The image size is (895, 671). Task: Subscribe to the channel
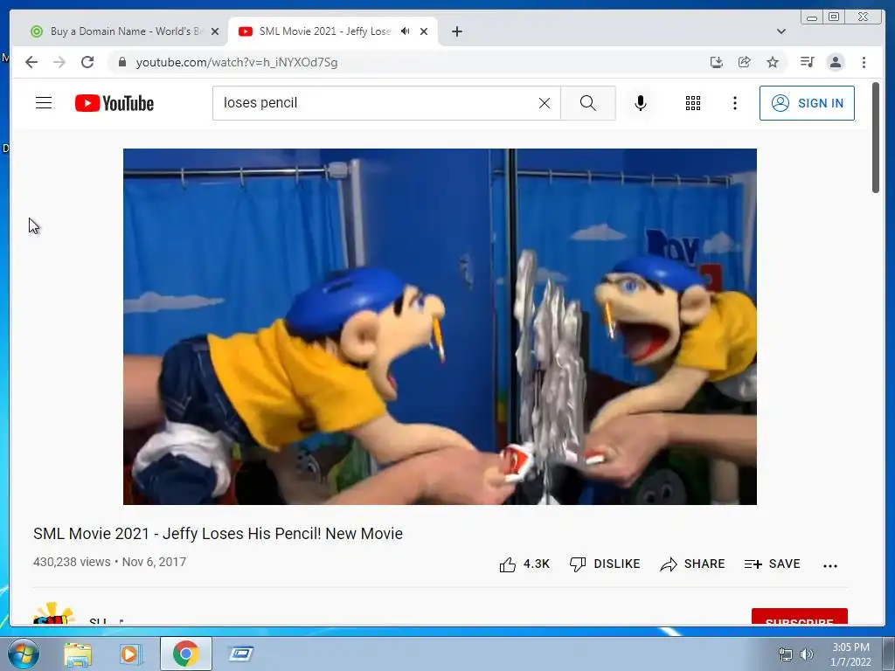799,618
